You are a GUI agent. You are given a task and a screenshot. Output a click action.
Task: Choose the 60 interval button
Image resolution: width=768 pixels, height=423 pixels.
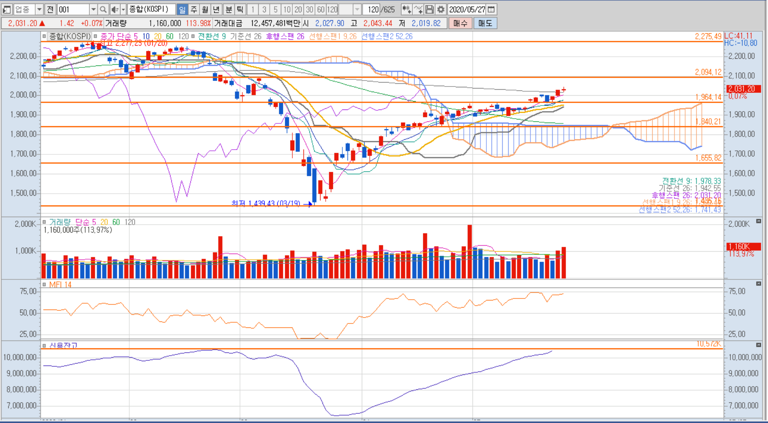pyautogui.click(x=321, y=9)
